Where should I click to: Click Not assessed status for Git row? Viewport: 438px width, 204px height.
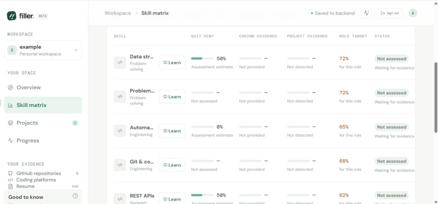(x=392, y=161)
